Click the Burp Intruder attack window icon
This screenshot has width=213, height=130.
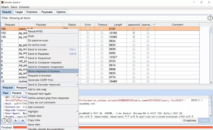coord(3,2)
